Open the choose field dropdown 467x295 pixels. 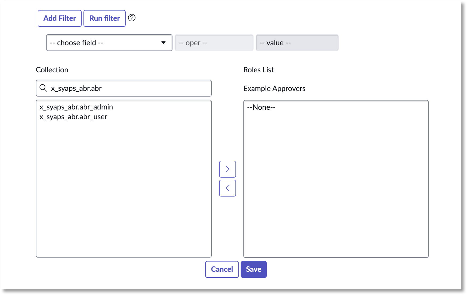[x=109, y=43]
